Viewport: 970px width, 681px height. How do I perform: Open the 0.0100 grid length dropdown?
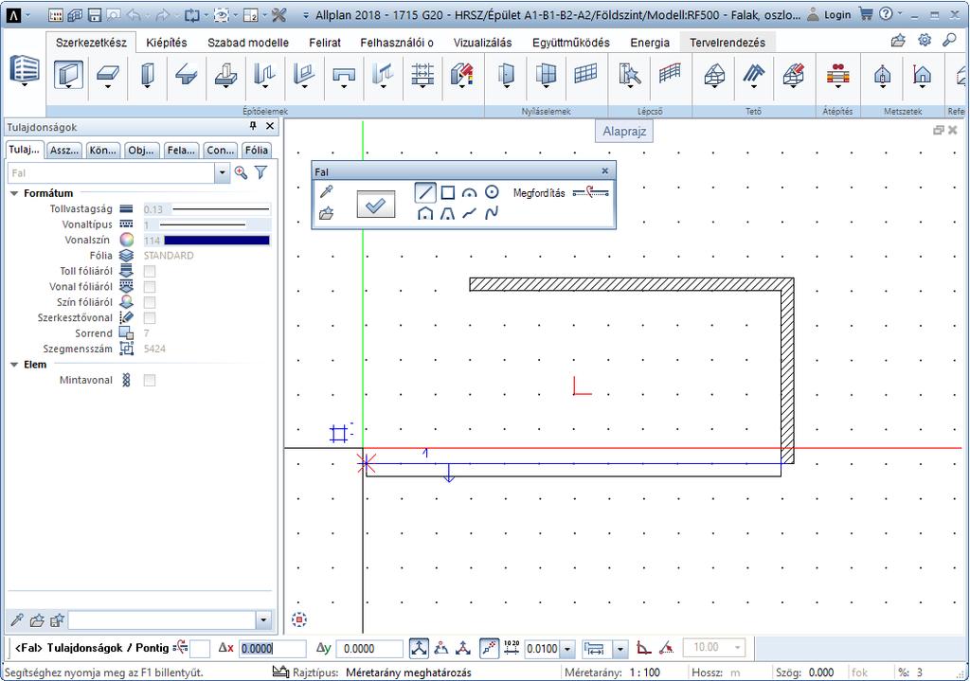coord(567,649)
